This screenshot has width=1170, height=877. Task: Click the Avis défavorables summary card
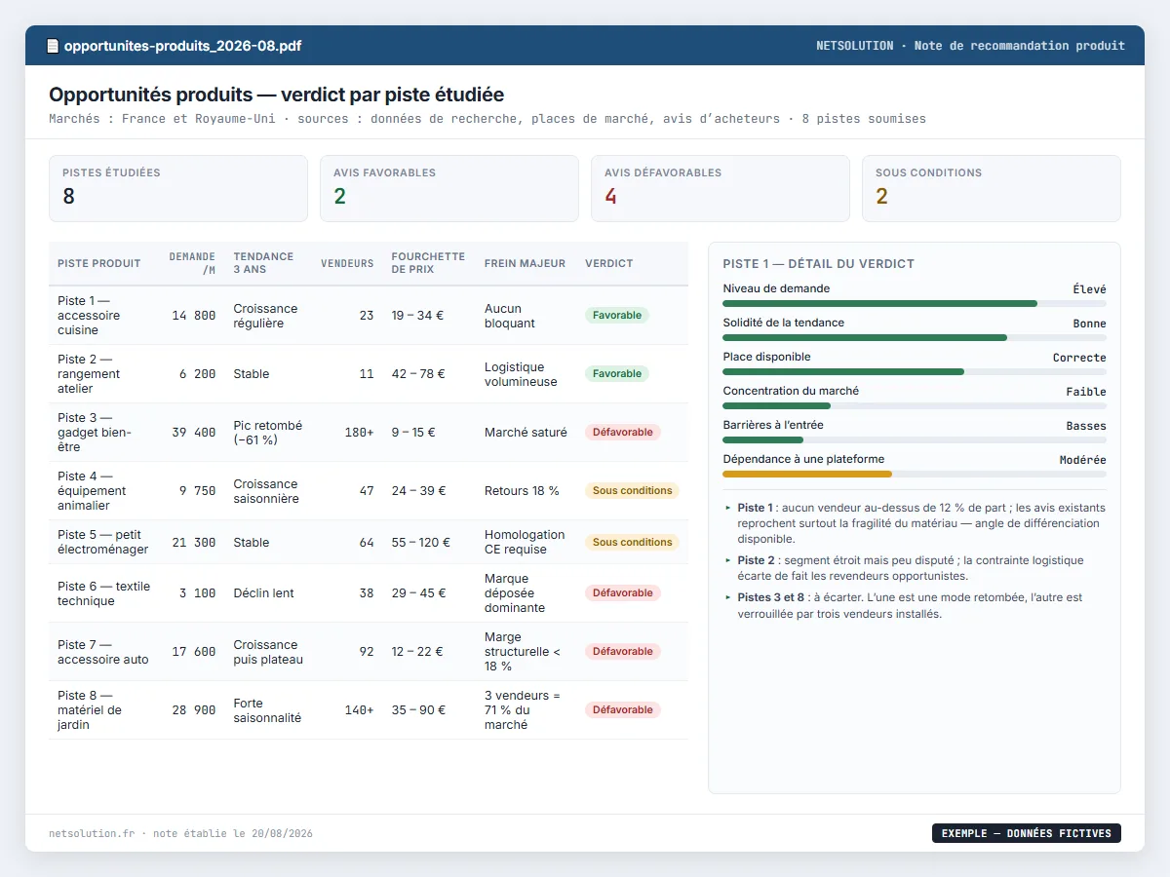[721, 189]
